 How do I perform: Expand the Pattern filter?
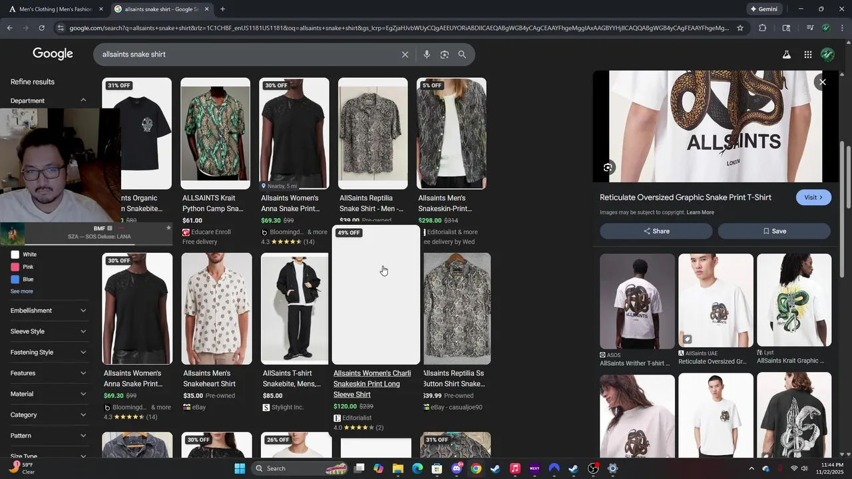point(48,436)
